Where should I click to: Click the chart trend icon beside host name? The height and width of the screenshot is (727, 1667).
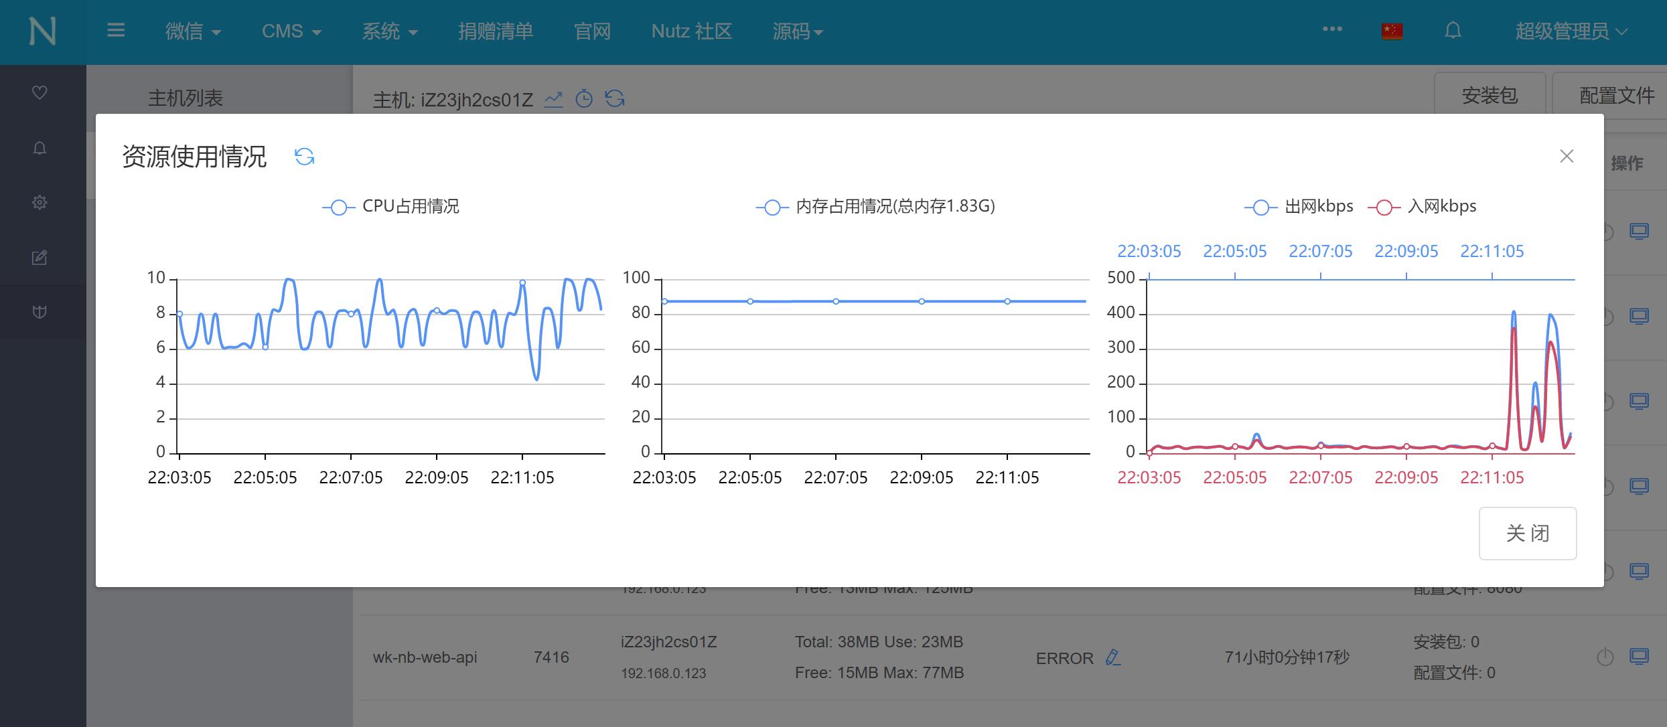click(553, 99)
